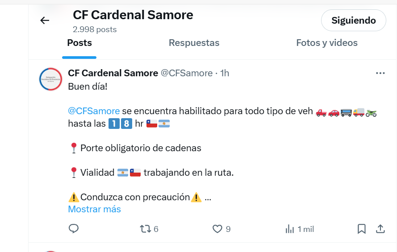Share the post via upload arrow icon
This screenshot has width=397, height=252.
point(380,229)
